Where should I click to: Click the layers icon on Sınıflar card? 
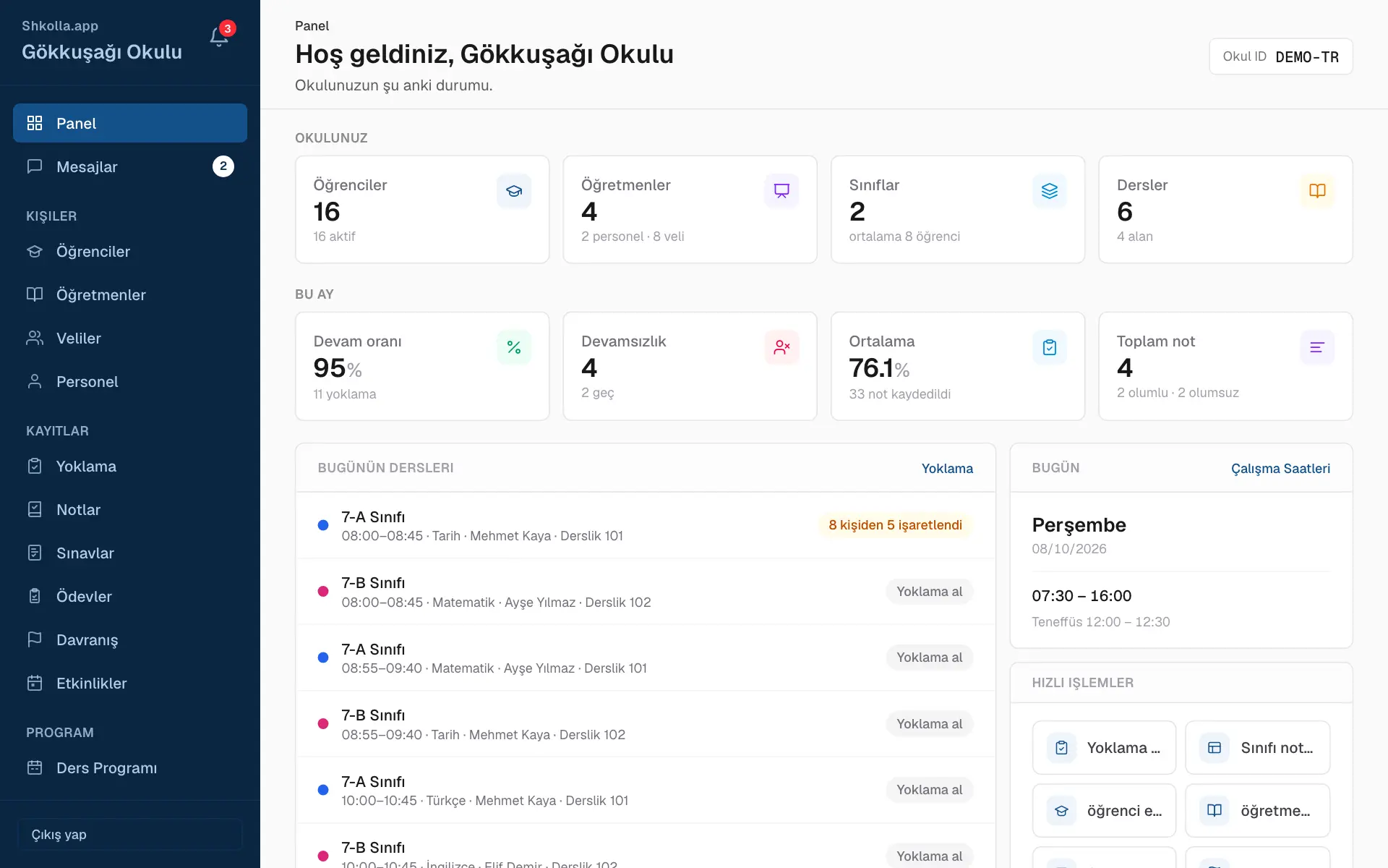coord(1050,191)
